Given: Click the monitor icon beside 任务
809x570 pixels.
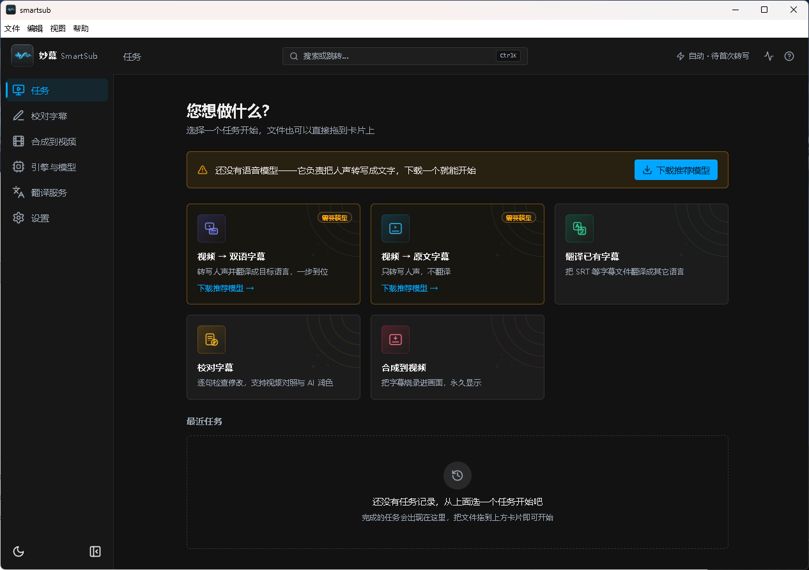Looking at the screenshot, I should click(x=19, y=91).
